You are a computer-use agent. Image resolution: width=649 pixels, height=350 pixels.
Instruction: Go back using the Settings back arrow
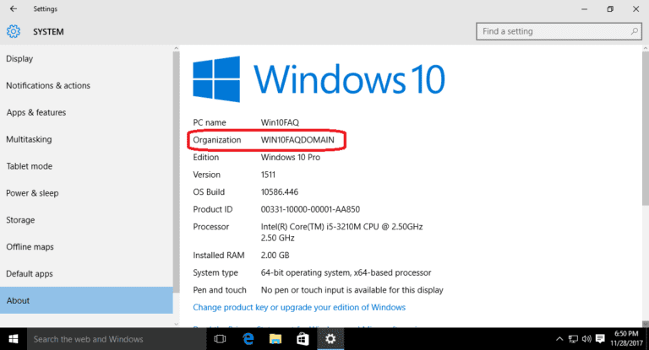14,8
